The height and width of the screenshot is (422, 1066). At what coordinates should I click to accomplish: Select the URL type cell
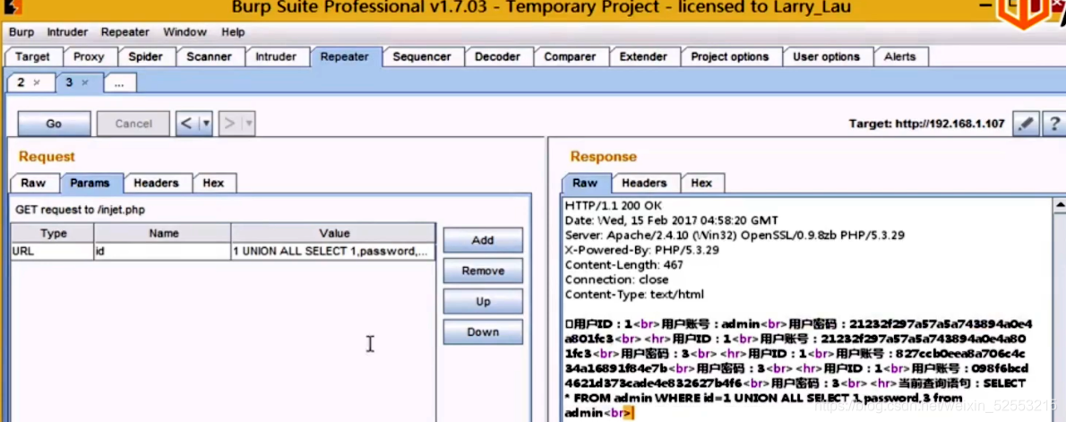[53, 252]
